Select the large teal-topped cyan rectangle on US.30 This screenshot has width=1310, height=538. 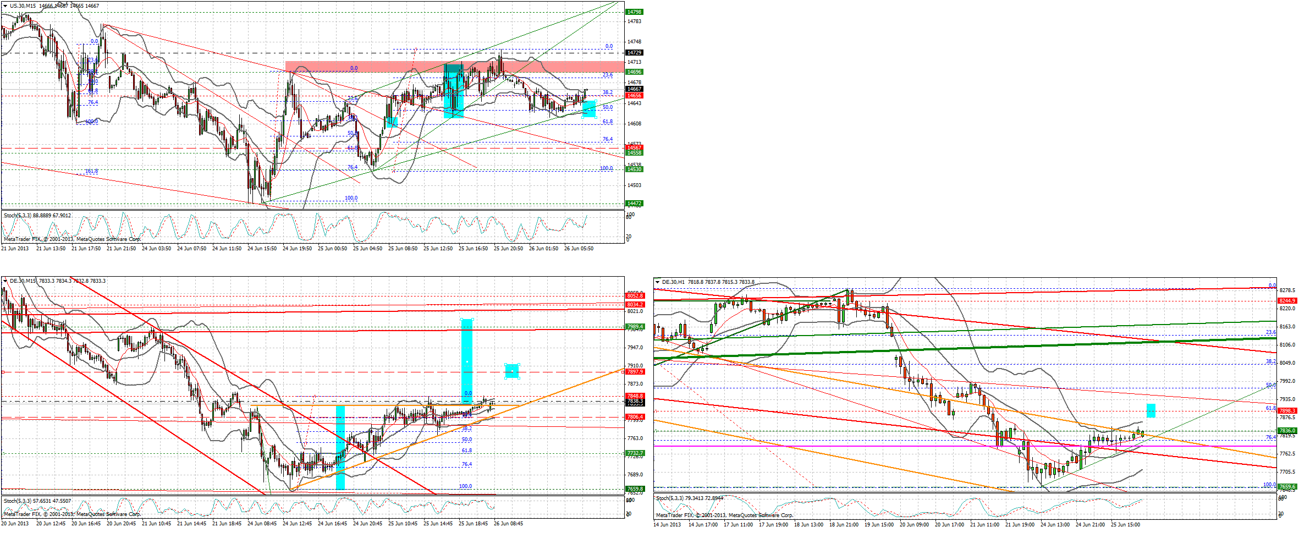(454, 91)
